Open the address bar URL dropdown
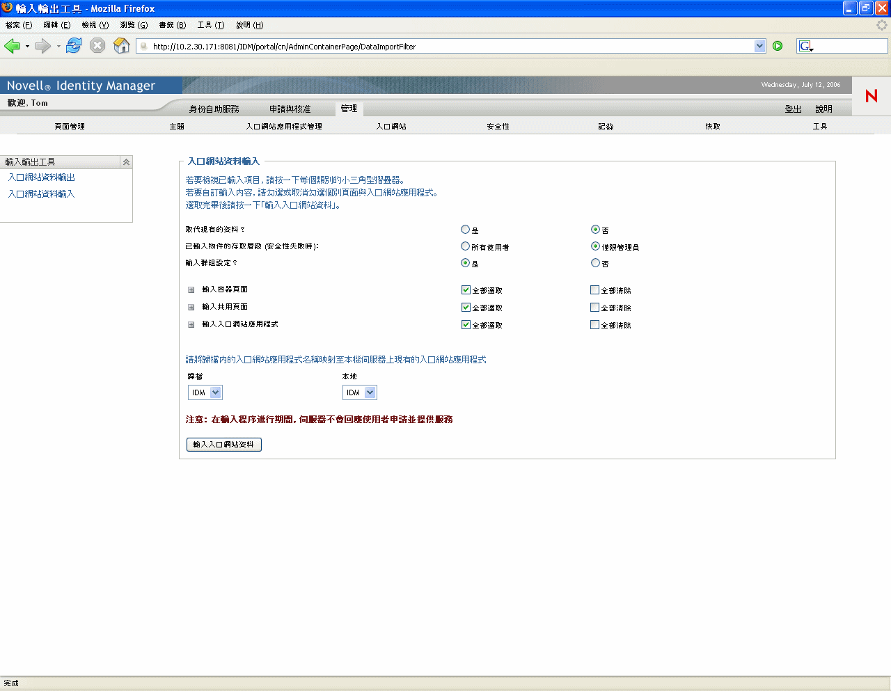891x691 pixels. point(759,46)
